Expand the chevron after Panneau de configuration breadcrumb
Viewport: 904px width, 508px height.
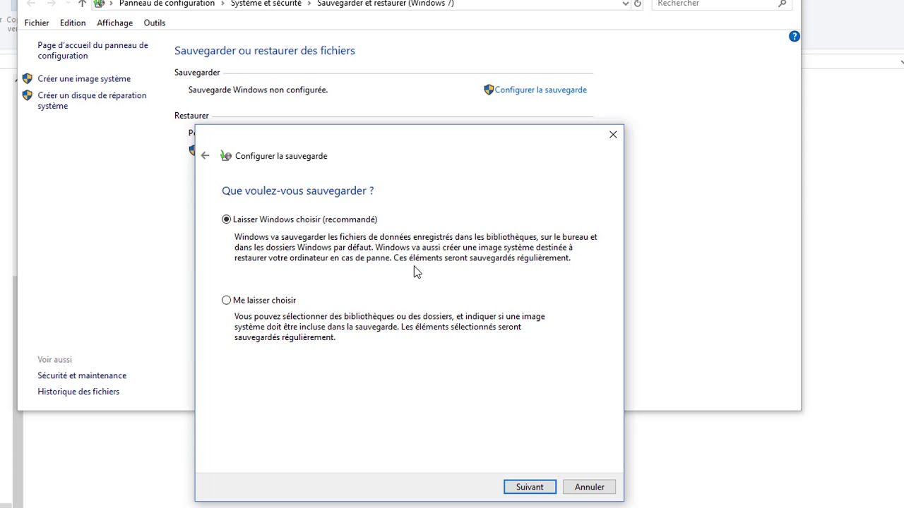(223, 4)
